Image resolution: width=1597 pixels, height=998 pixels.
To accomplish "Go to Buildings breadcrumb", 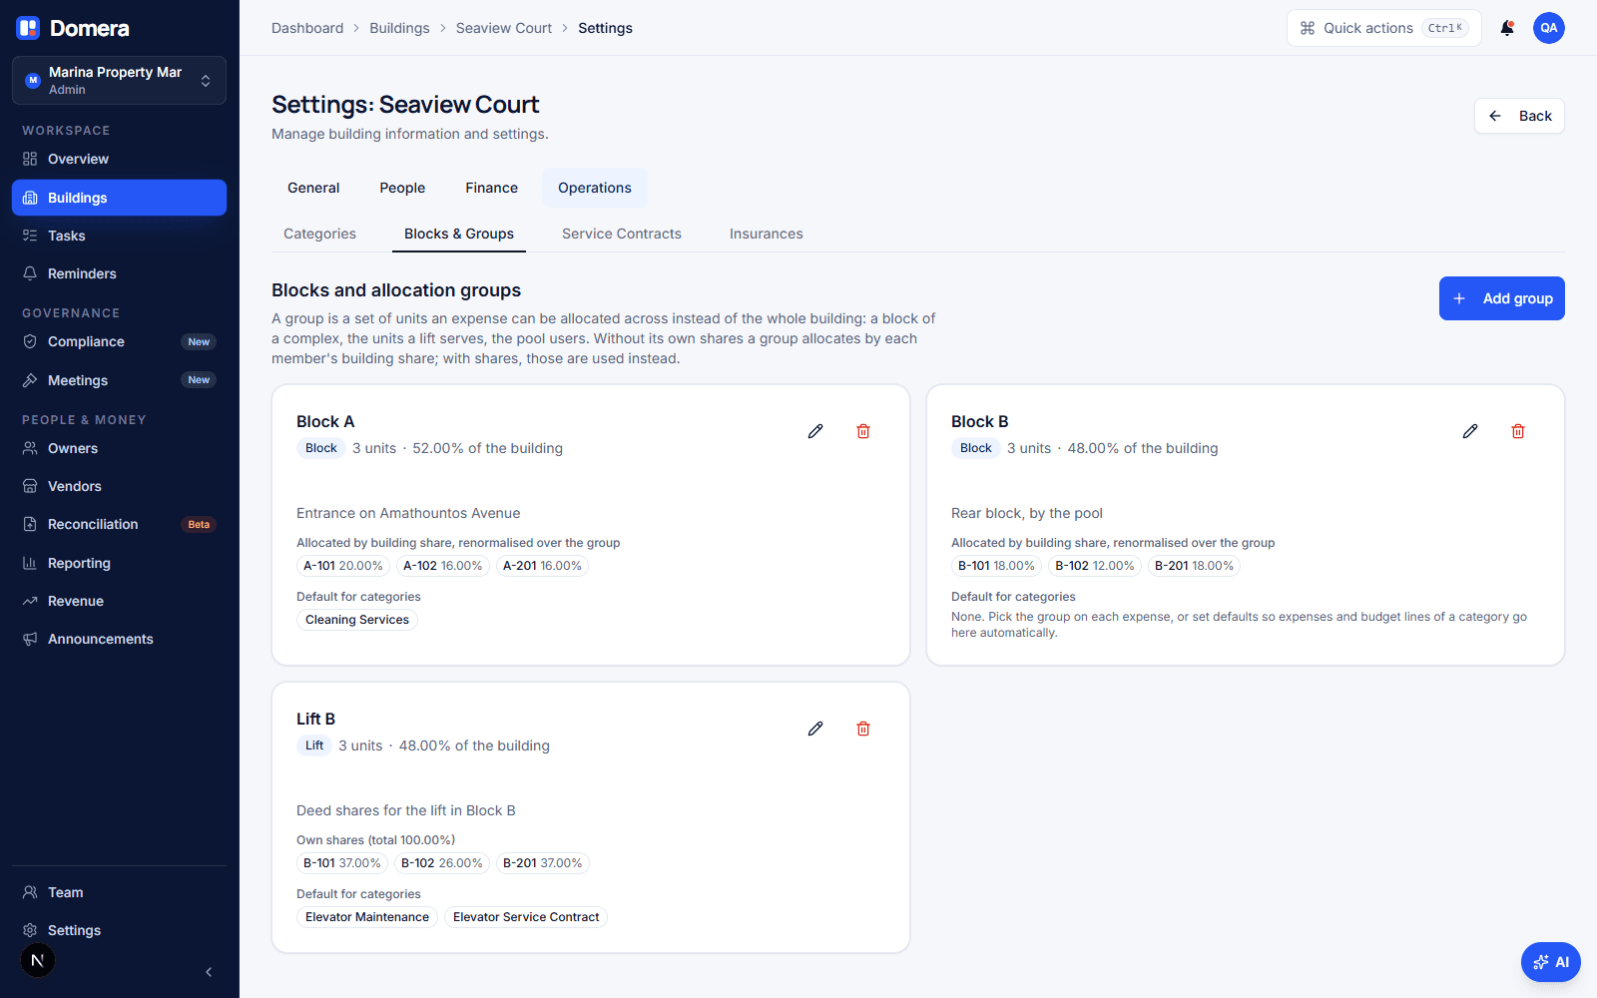I will [x=399, y=28].
